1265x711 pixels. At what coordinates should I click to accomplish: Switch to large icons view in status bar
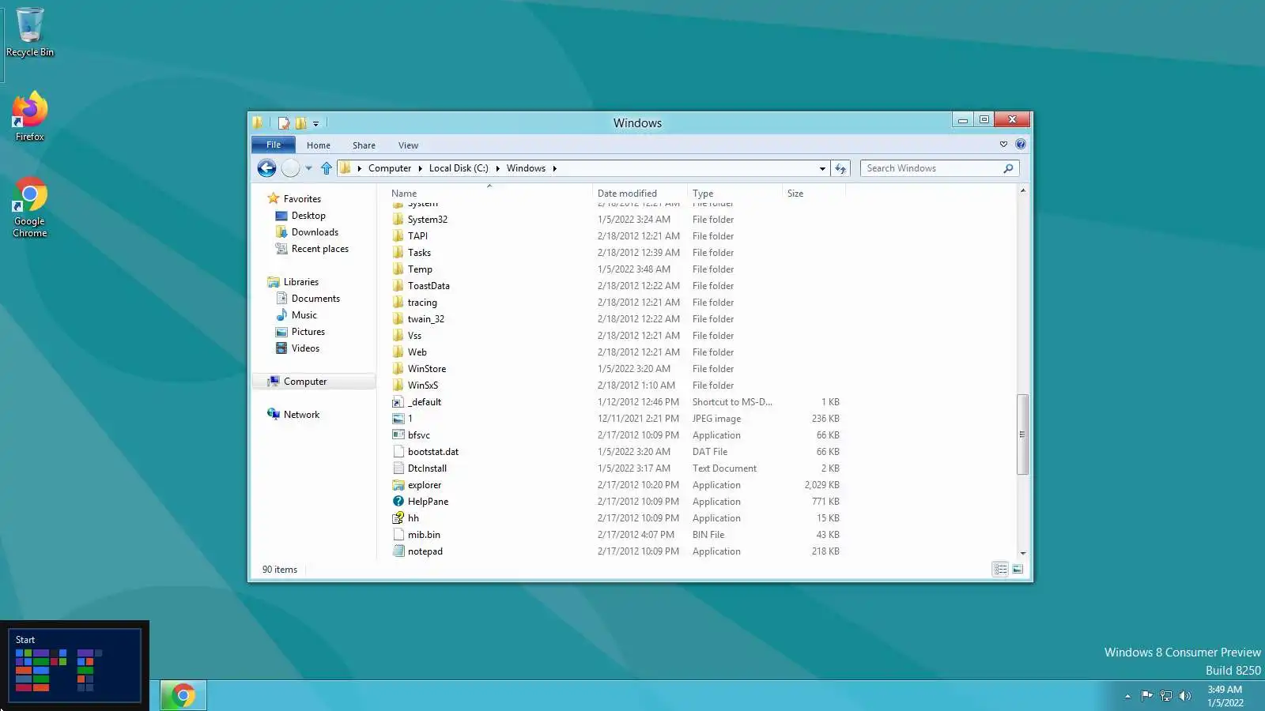tap(1018, 570)
